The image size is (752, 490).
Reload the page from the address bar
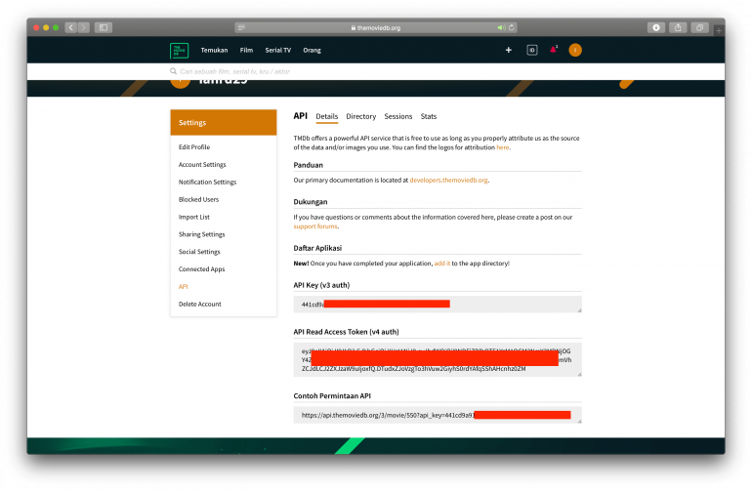pyautogui.click(x=512, y=27)
